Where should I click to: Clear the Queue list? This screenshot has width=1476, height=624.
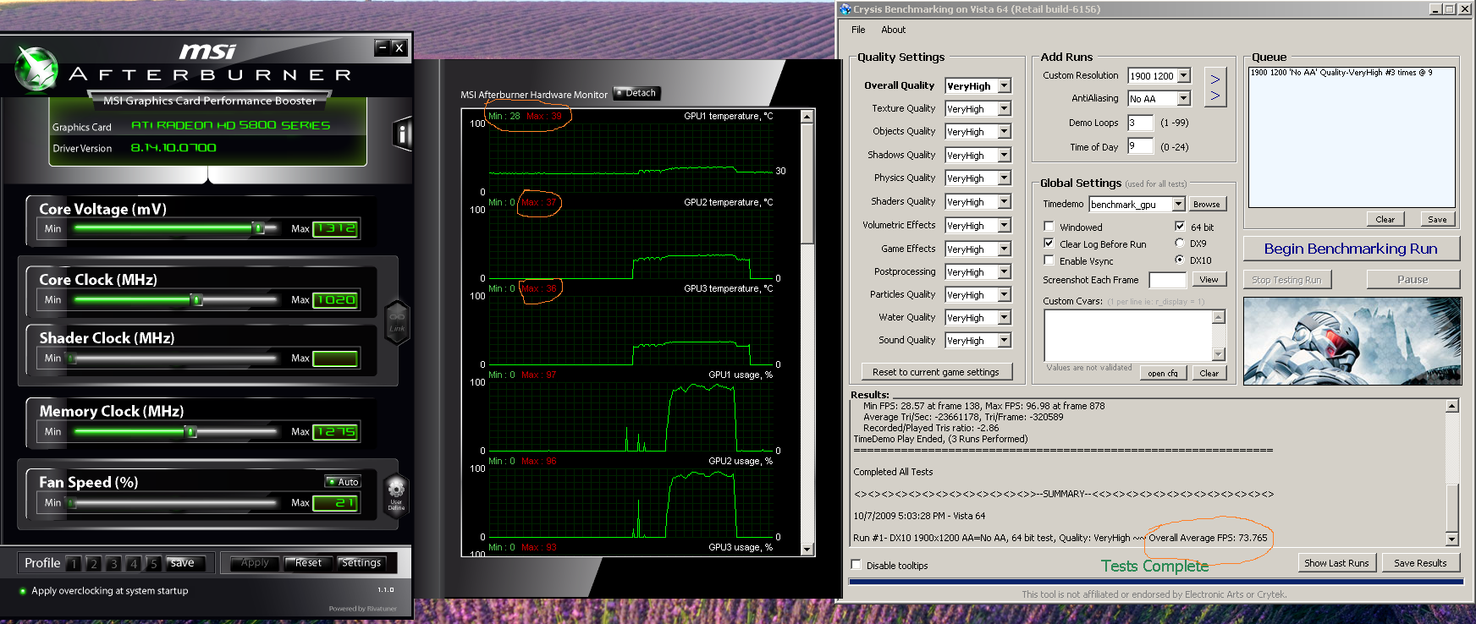pos(1385,219)
